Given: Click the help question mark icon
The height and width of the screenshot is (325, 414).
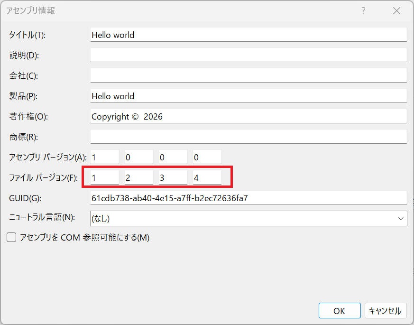Looking at the screenshot, I should pos(364,11).
